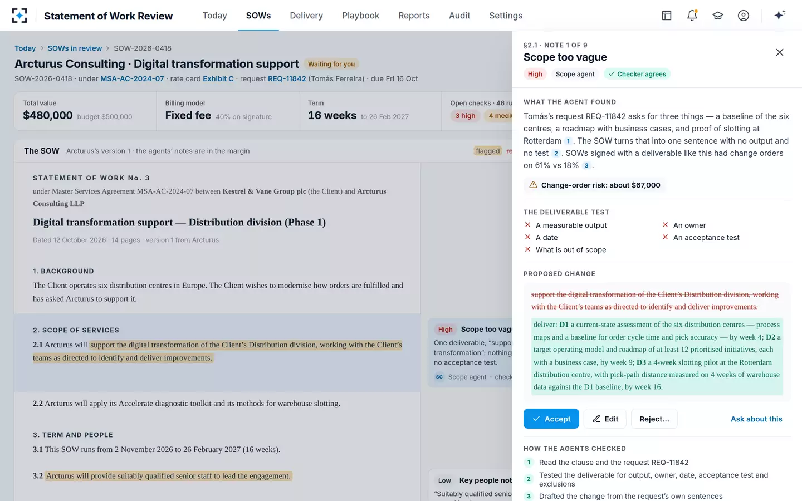Open citation 1 after 'Rotterdam'
The width and height of the screenshot is (802, 501).
pyautogui.click(x=568, y=141)
